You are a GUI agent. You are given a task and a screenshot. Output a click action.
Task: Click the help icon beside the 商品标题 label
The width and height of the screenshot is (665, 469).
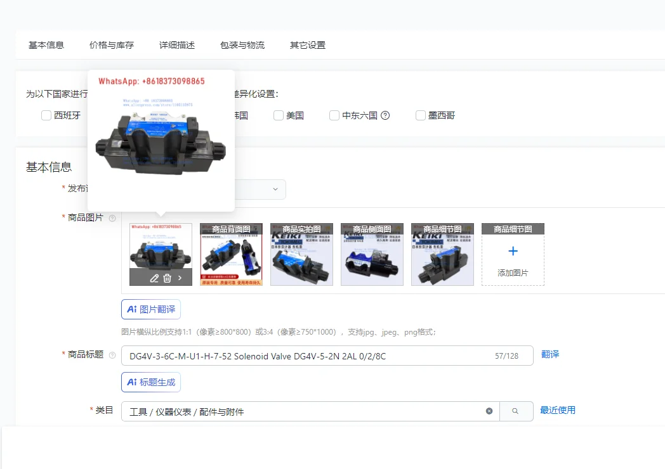pyautogui.click(x=112, y=355)
